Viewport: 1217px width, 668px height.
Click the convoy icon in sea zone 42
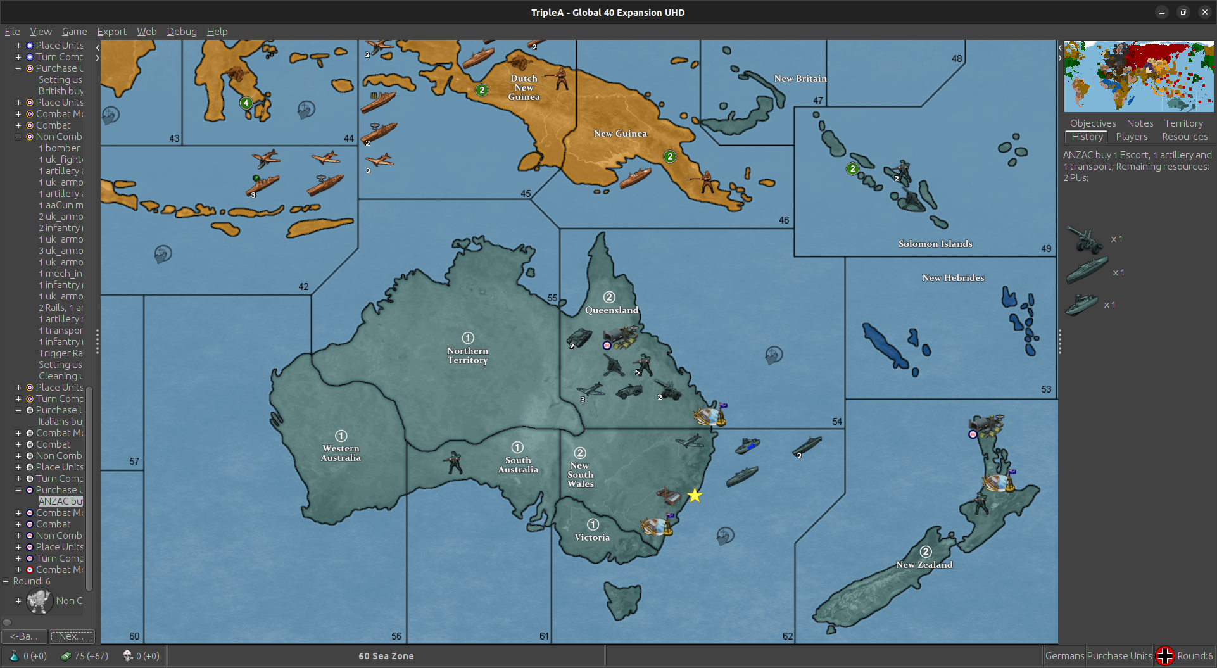[x=163, y=255]
